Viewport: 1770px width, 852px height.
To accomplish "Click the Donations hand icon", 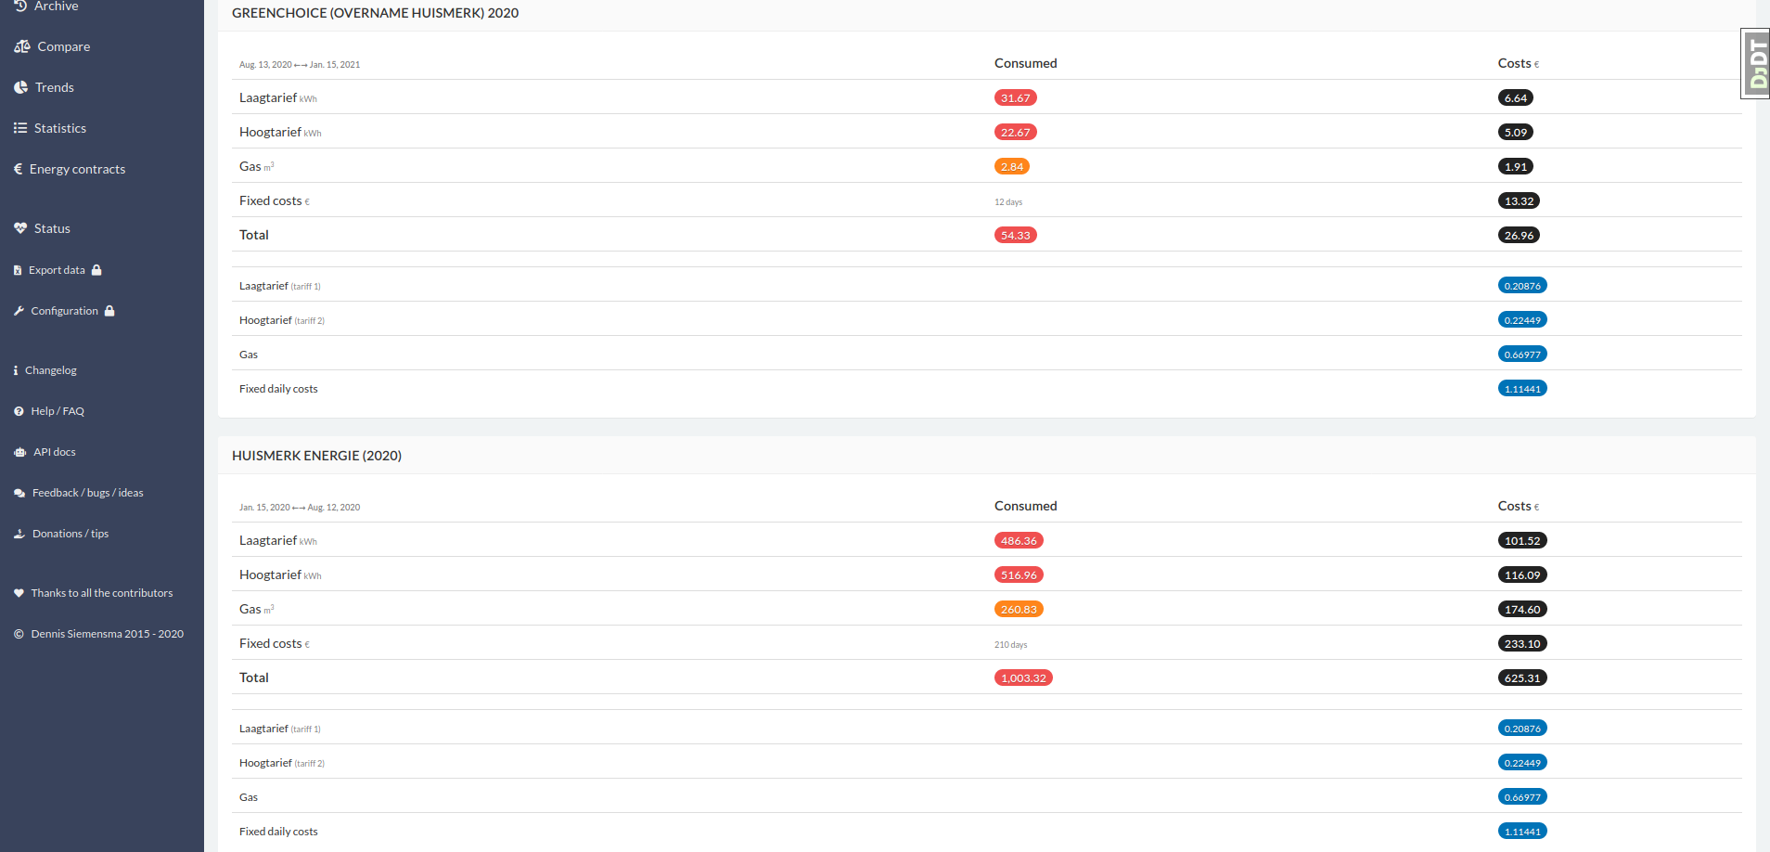I will tap(19, 534).
